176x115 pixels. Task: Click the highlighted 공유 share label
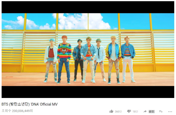151,111
